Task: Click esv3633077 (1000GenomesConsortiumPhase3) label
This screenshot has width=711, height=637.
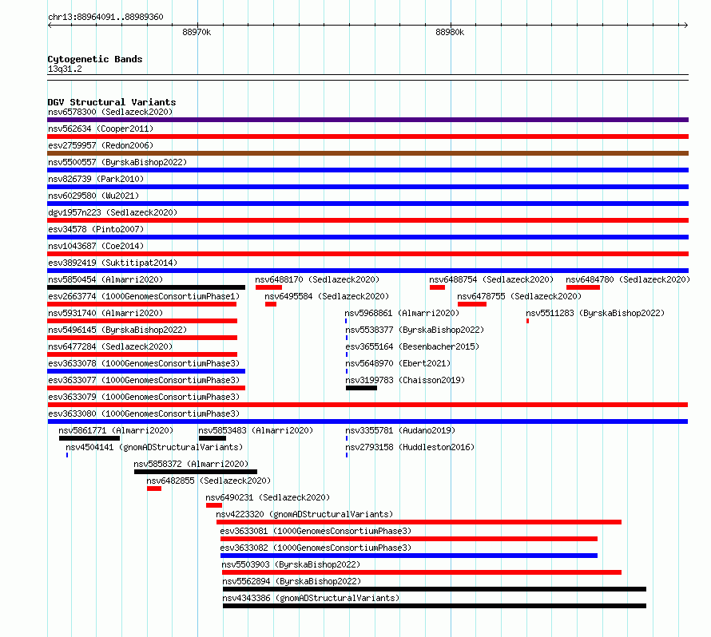Action: (x=144, y=380)
